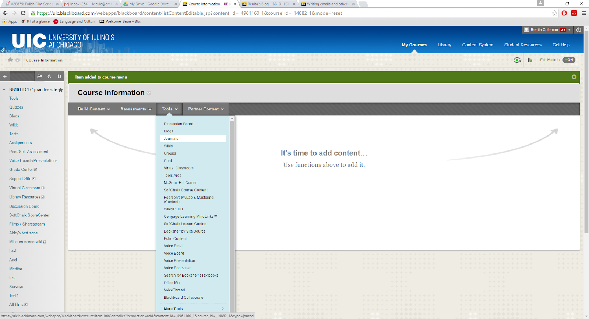Expand the More Tools submenu
The width and height of the screenshot is (589, 319).
(193, 309)
